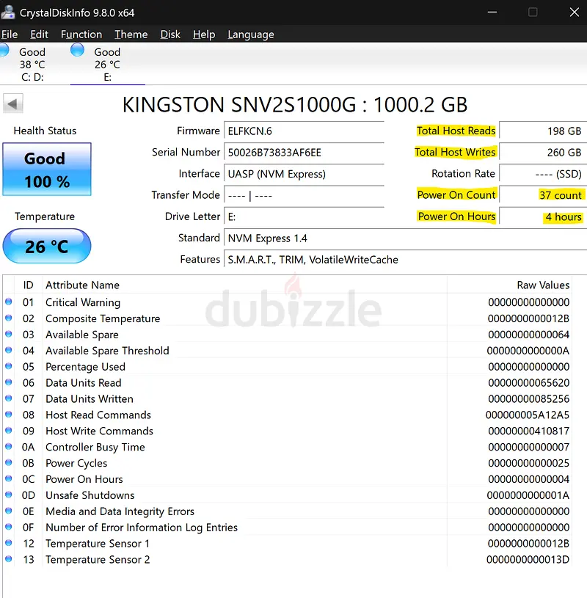587x598 pixels.
Task: Switch to the C: D: disk tab
Action: point(32,65)
